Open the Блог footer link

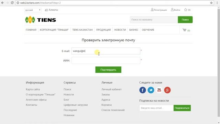pyautogui.click(x=66, y=100)
